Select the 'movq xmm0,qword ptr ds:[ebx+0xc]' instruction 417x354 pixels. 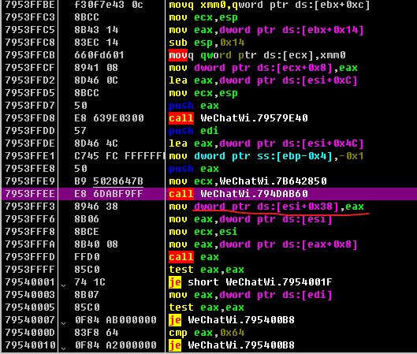[x=270, y=5]
